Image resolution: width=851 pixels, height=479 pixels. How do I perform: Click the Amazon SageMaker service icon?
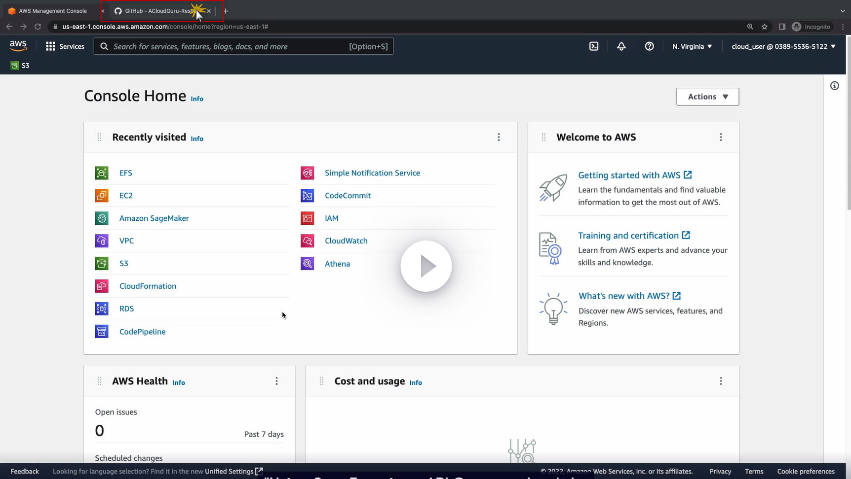(102, 218)
